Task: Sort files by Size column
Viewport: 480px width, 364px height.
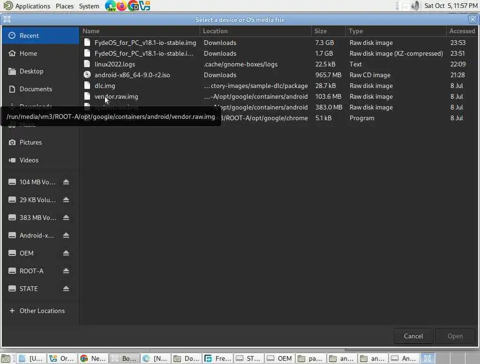Action: (x=329, y=31)
